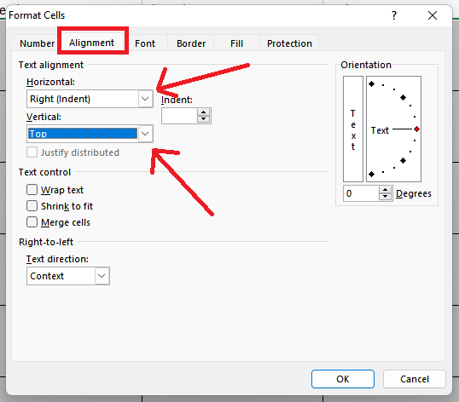The height and width of the screenshot is (402, 459).
Task: Switch to the Font tab
Action: click(x=145, y=43)
